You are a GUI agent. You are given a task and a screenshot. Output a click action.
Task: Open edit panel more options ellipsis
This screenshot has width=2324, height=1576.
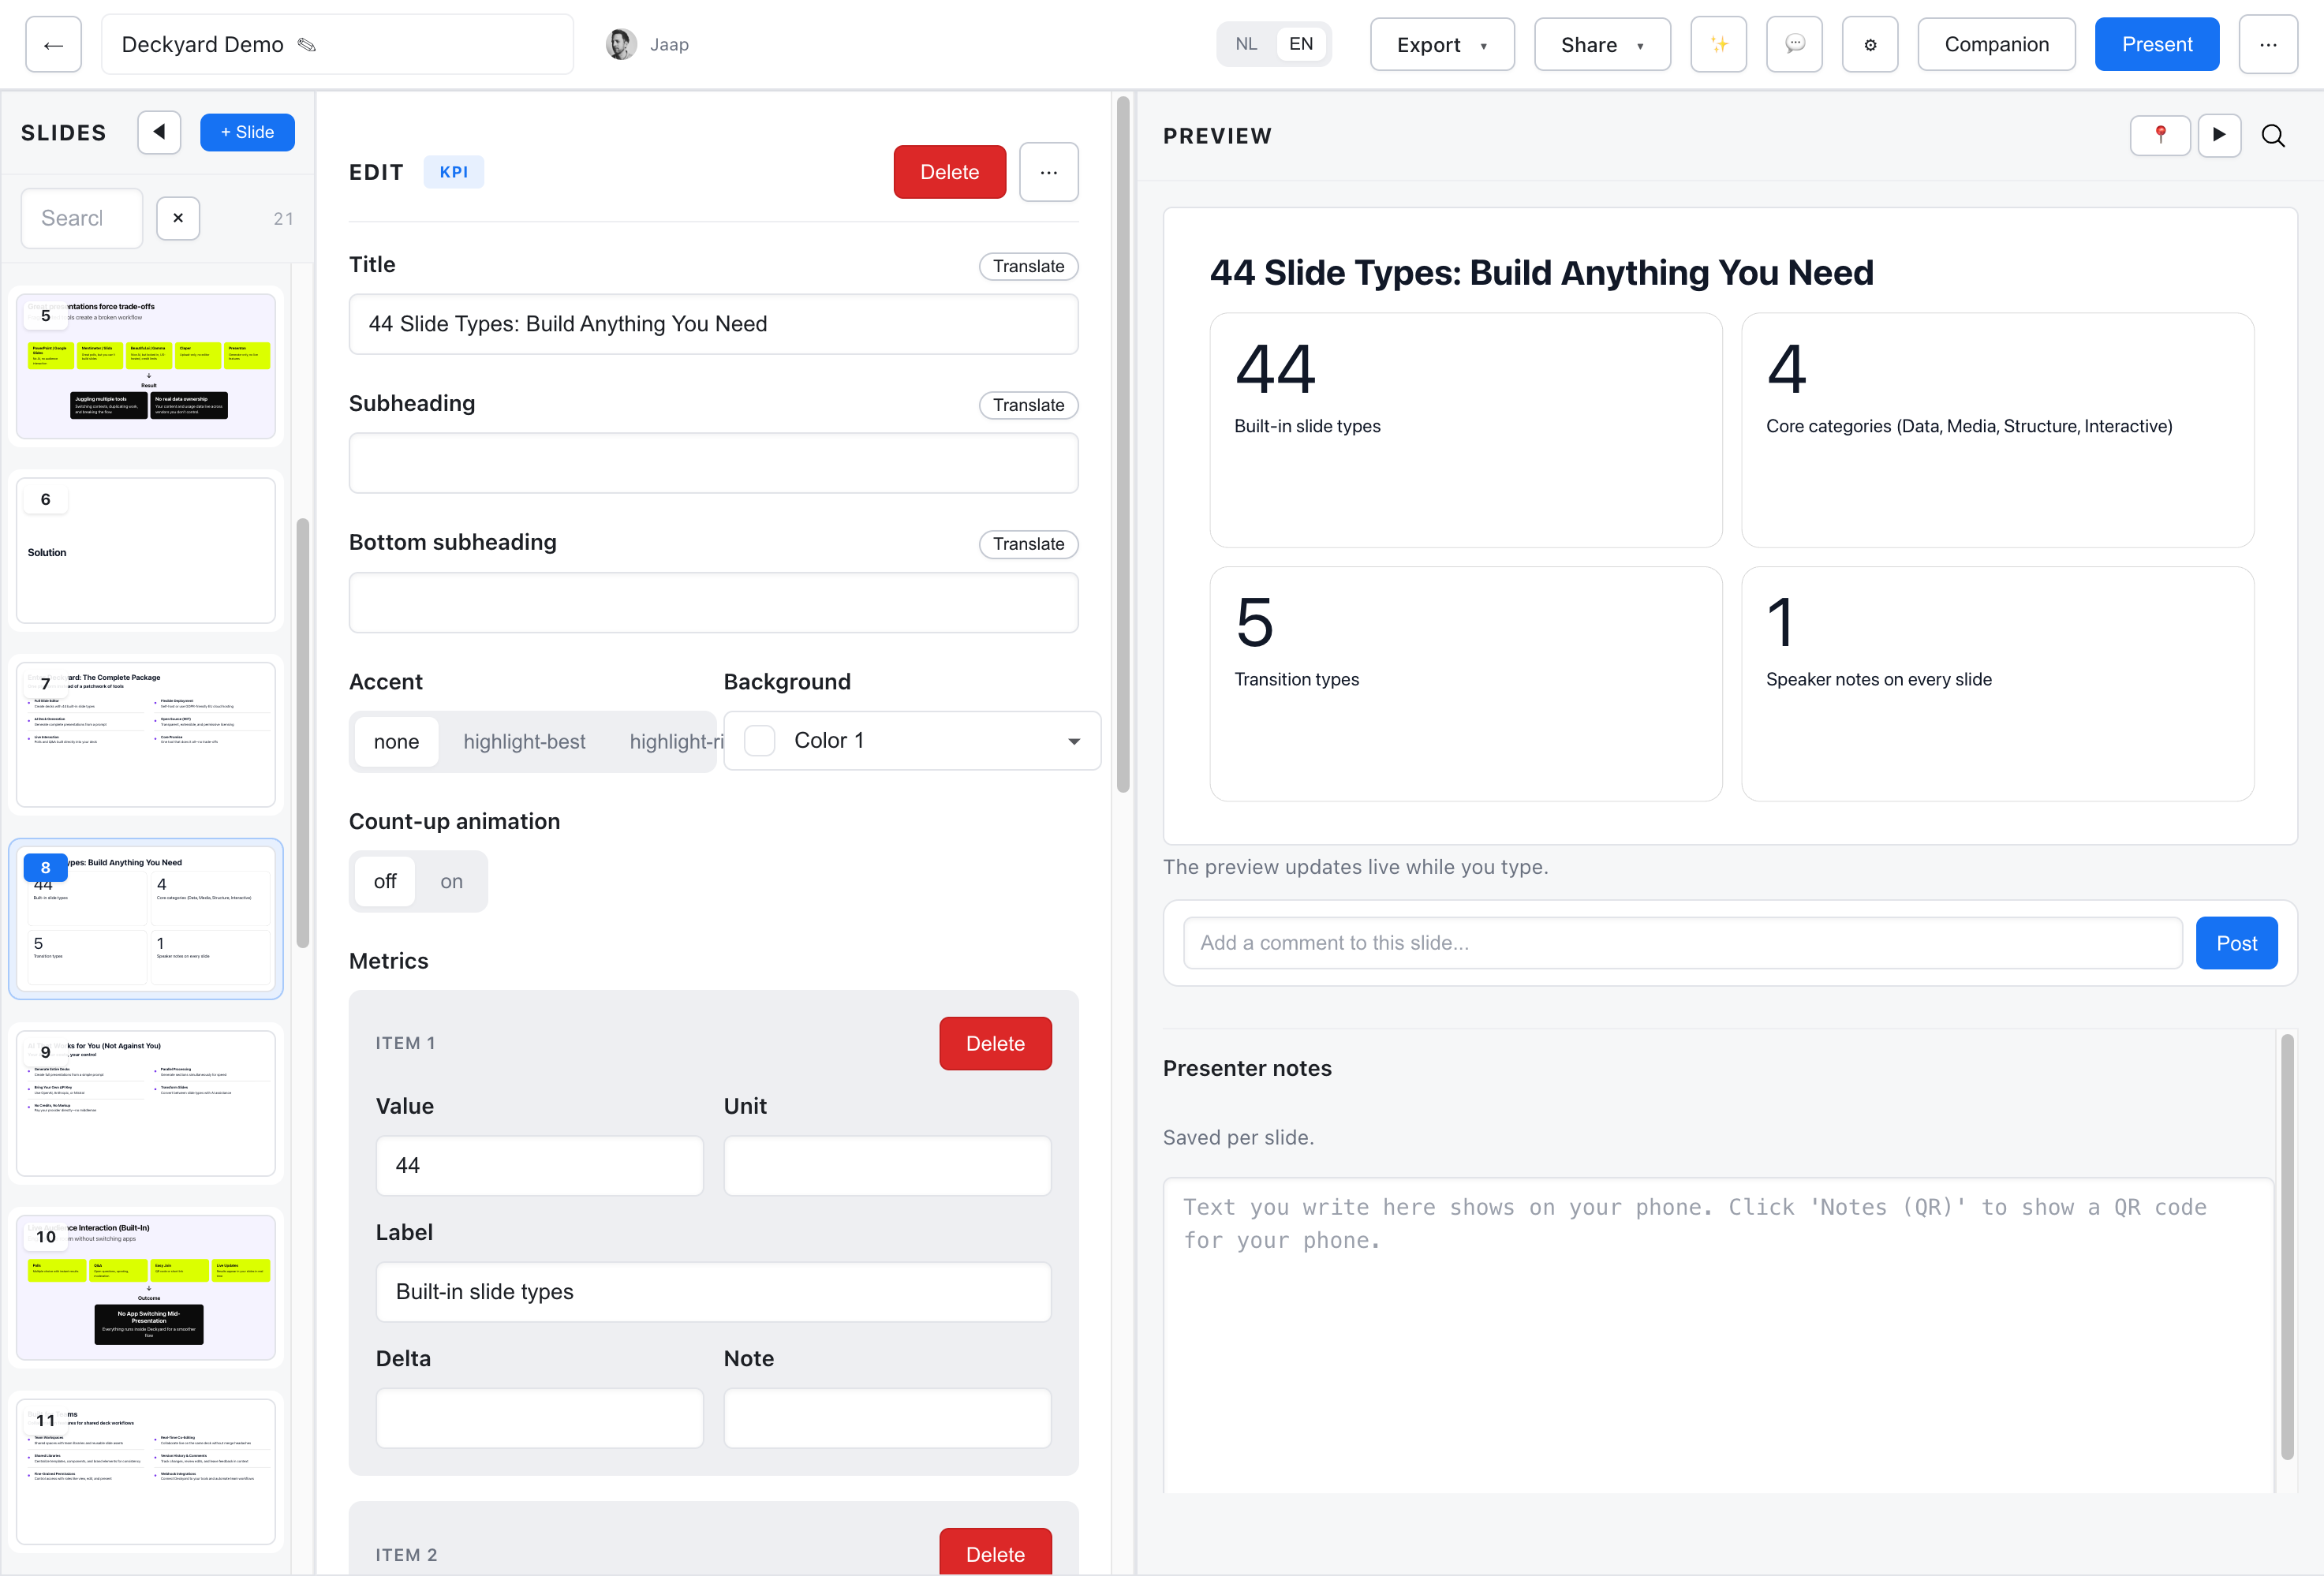coord(1048,172)
